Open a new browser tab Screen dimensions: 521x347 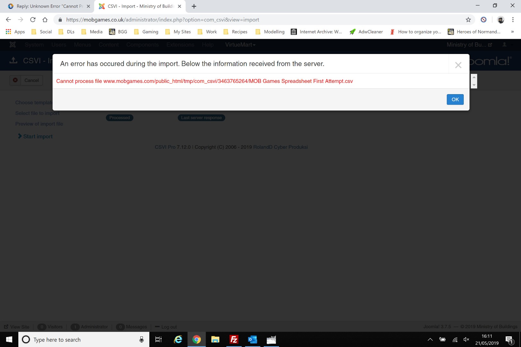tap(194, 6)
